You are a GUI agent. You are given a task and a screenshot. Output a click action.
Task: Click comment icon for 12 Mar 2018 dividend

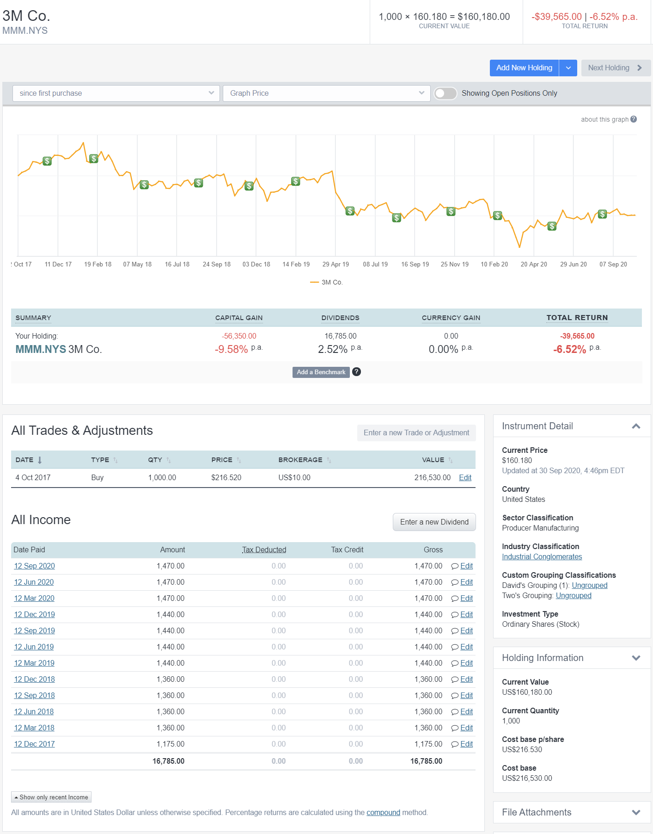tap(455, 728)
